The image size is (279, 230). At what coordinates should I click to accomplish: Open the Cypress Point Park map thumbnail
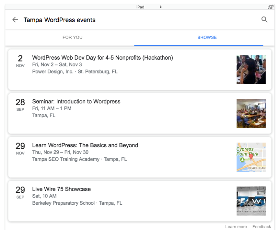click(251, 157)
